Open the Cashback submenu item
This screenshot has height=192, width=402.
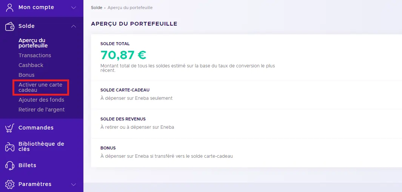(x=31, y=65)
